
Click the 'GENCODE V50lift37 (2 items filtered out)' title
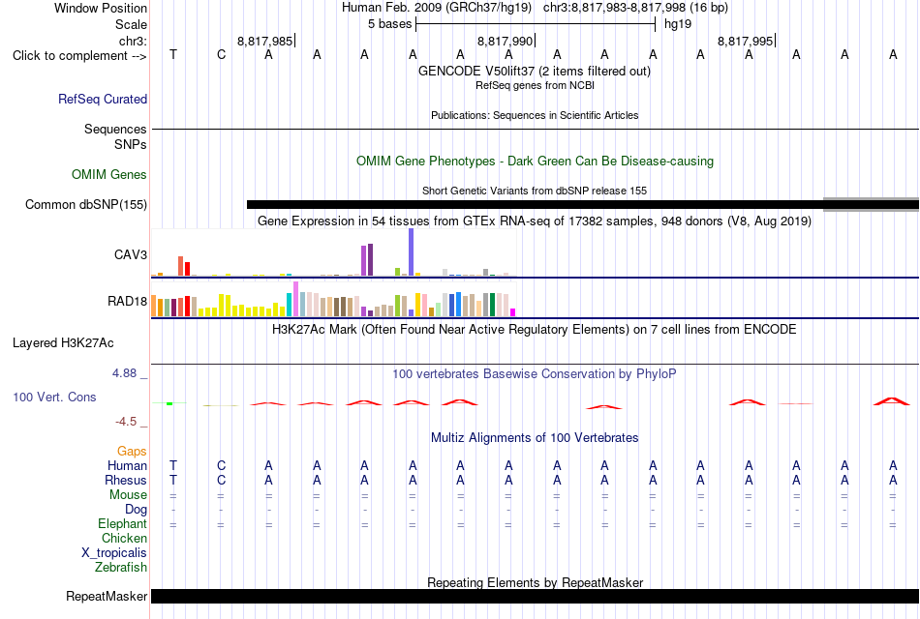[x=535, y=71]
